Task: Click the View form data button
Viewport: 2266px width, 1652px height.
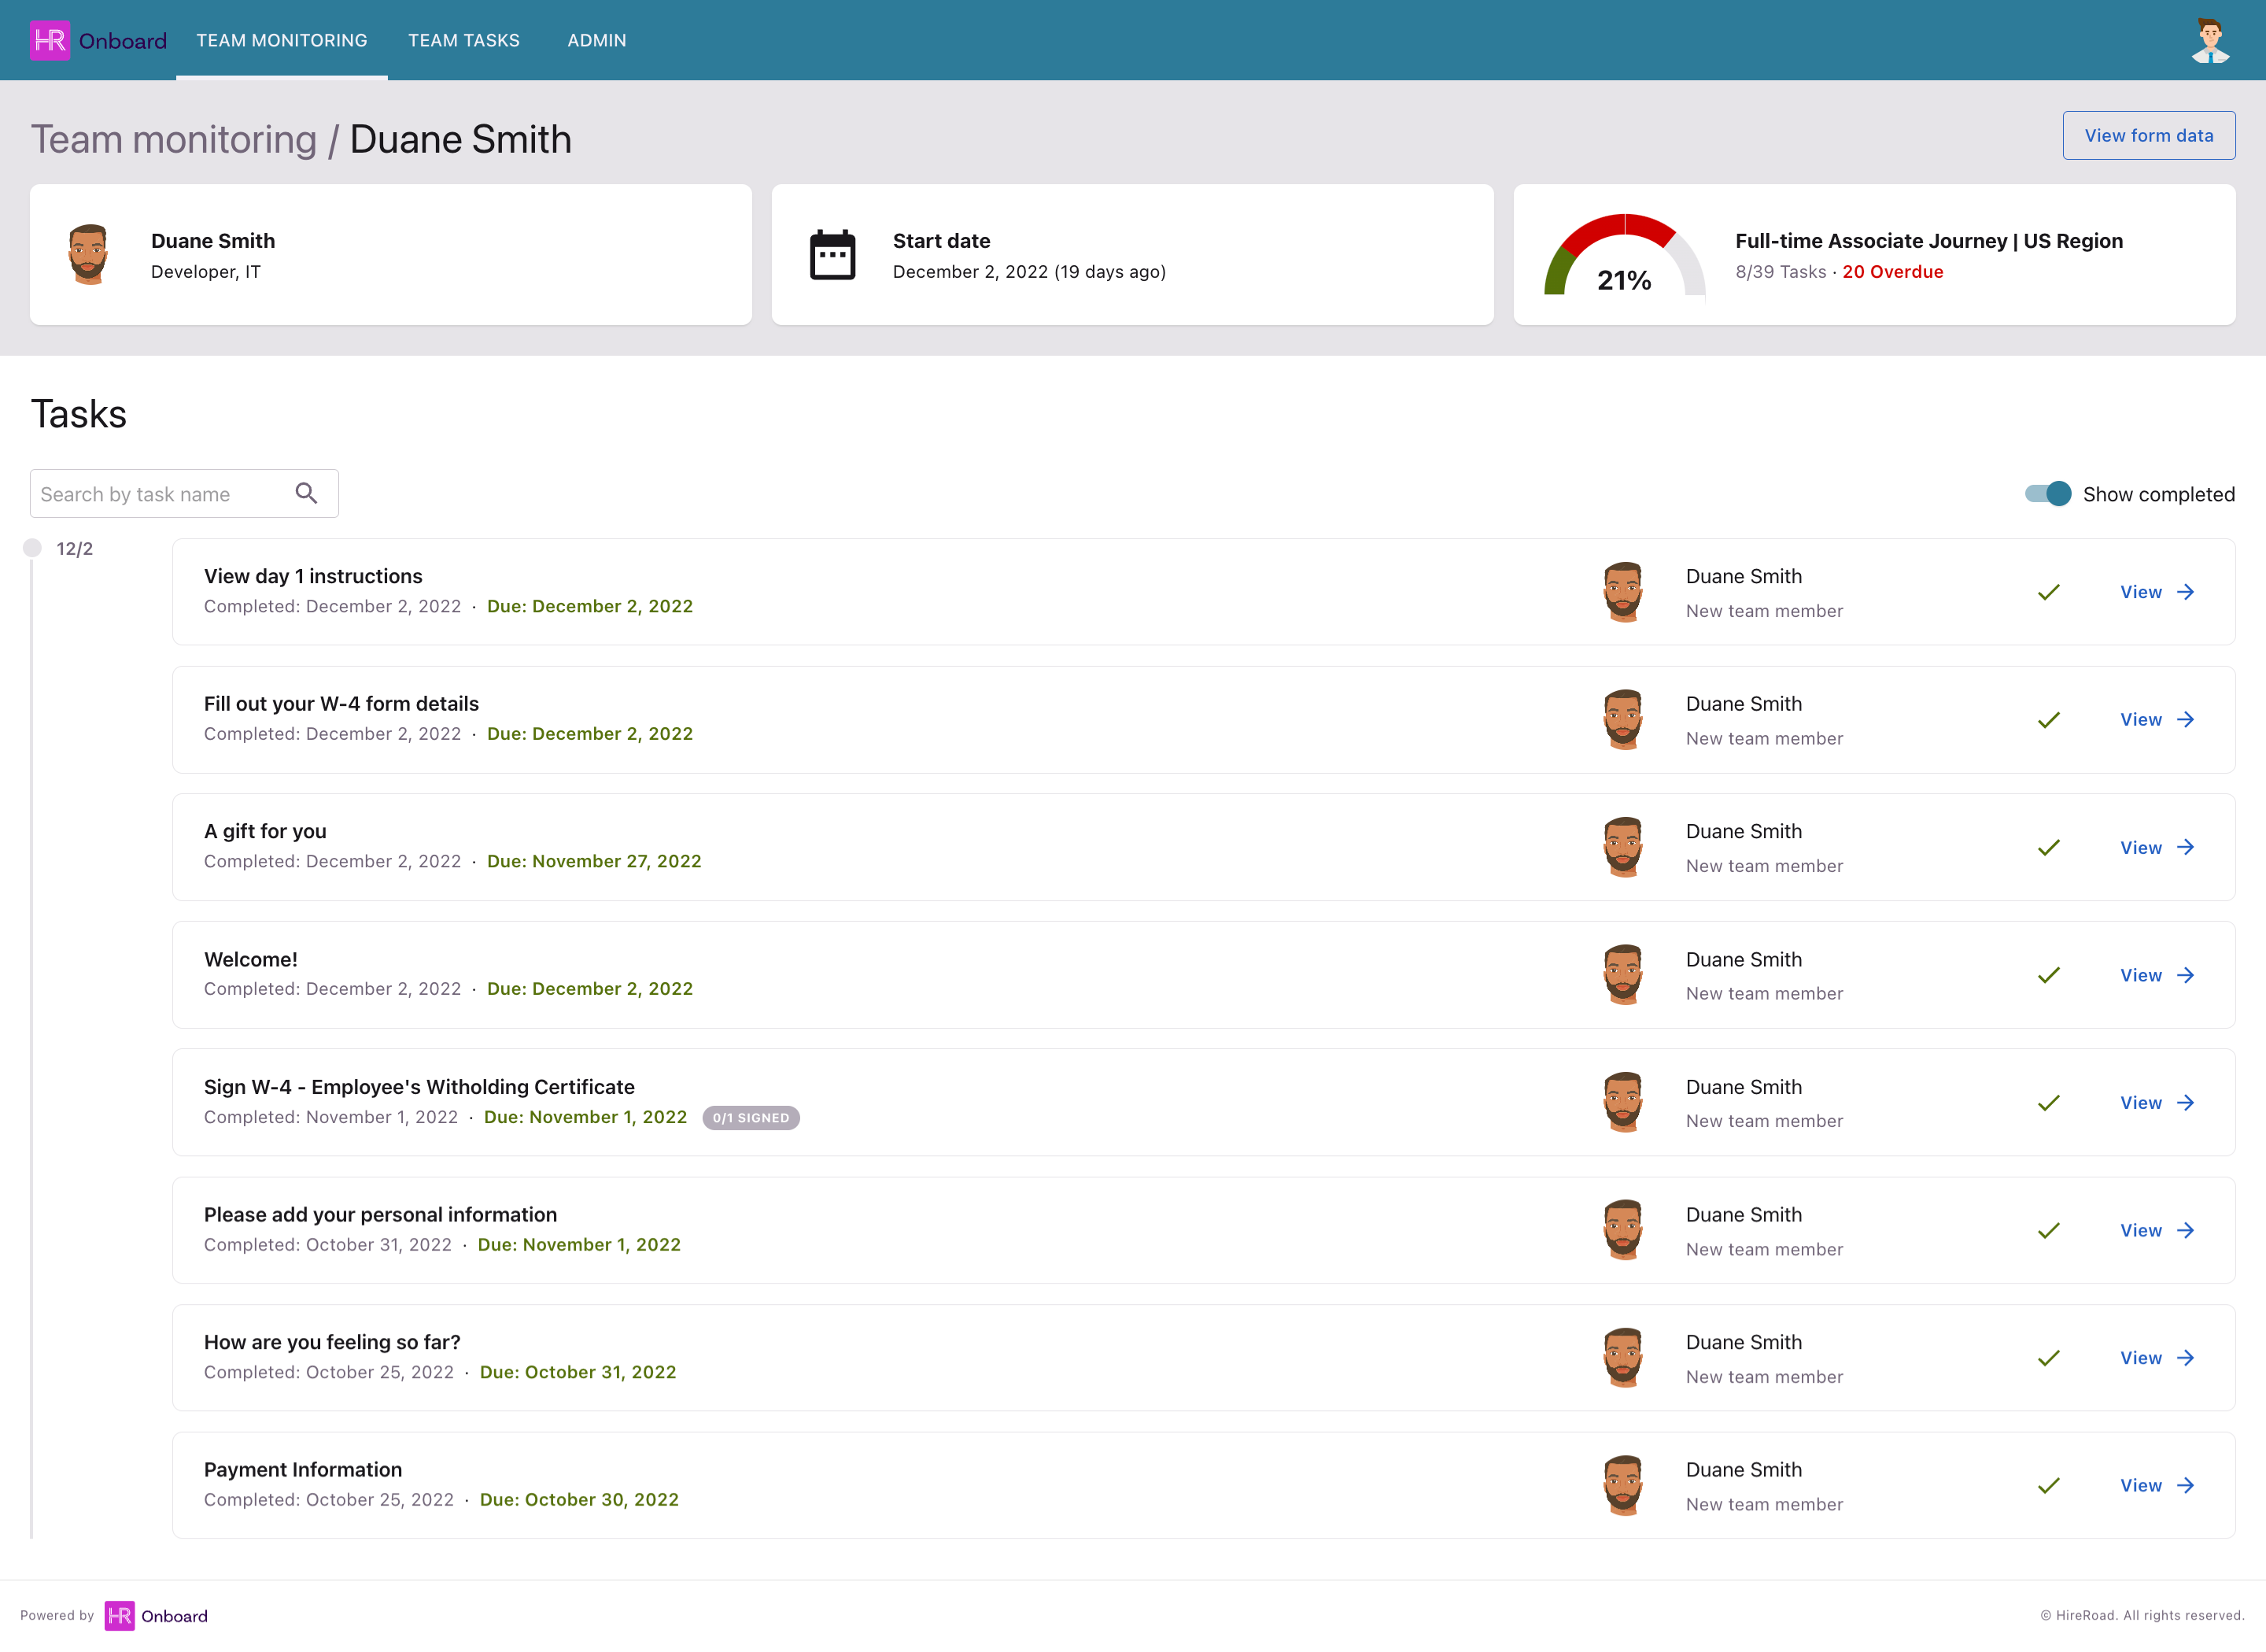Action: (2148, 135)
